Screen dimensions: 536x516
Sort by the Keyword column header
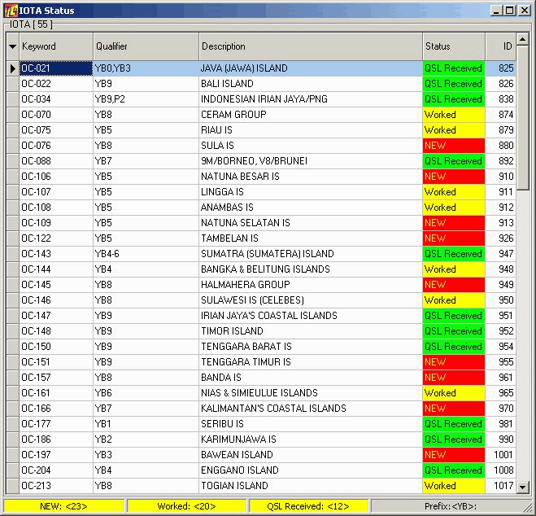pyautogui.click(x=56, y=46)
